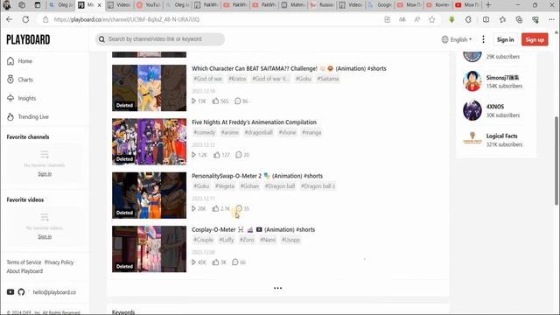The image size is (560, 315).
Task: Open Privacy Policy link
Action: point(59,262)
